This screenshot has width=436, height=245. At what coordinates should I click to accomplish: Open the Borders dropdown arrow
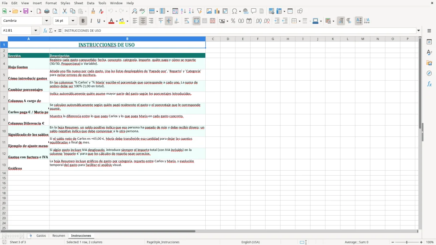299,21
